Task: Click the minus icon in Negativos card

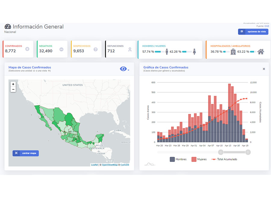Action: point(61,49)
